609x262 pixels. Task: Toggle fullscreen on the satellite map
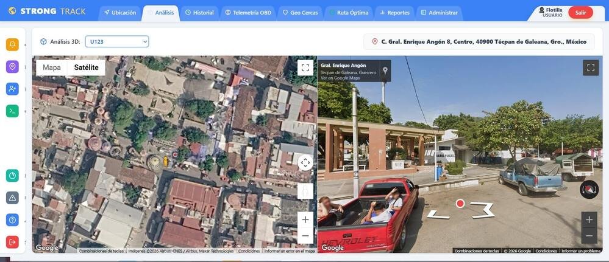click(x=305, y=67)
